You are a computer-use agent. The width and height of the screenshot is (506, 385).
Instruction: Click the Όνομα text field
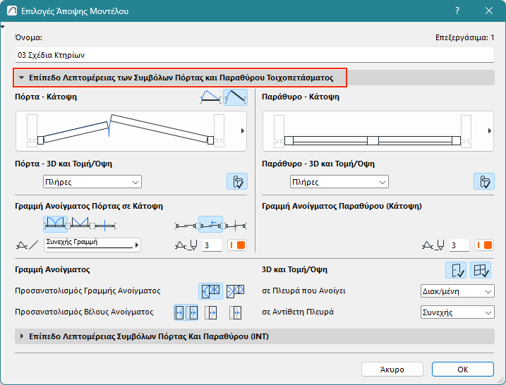click(253, 54)
